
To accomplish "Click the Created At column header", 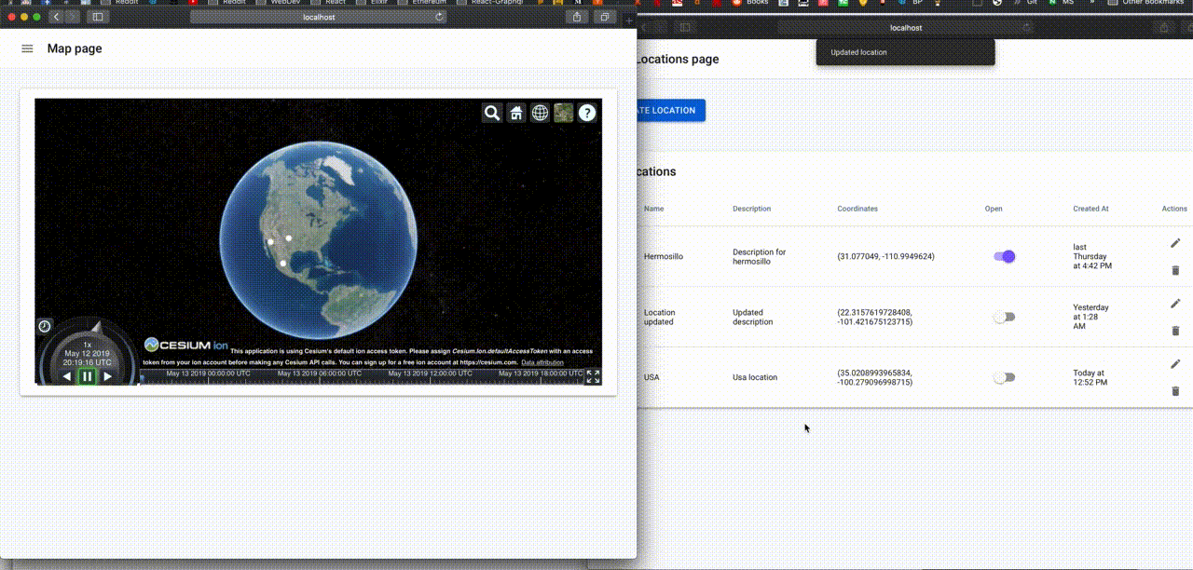I will pos(1090,209).
